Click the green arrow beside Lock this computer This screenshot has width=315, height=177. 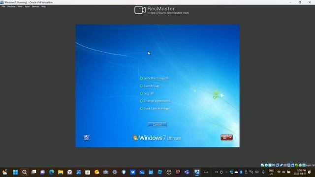coord(141,78)
